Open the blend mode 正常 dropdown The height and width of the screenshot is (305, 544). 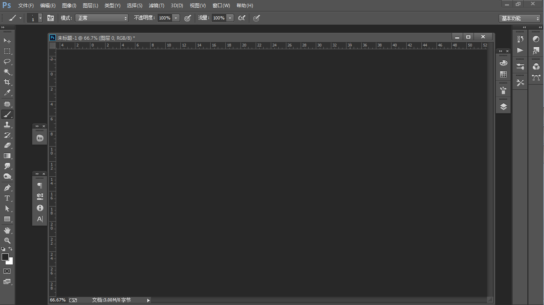pyautogui.click(x=102, y=18)
